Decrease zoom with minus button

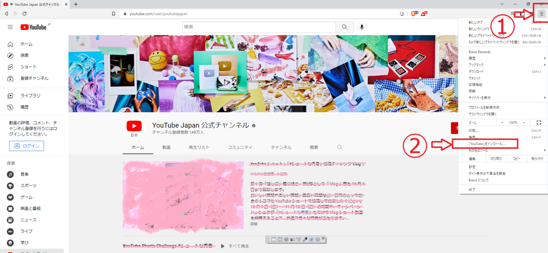point(502,122)
